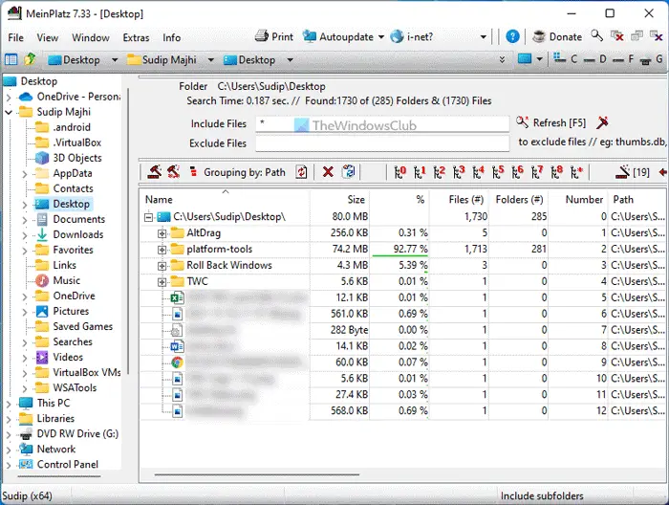This screenshot has width=669, height=505.
Task: Expand the AltDrag folder row
Action: click(162, 233)
